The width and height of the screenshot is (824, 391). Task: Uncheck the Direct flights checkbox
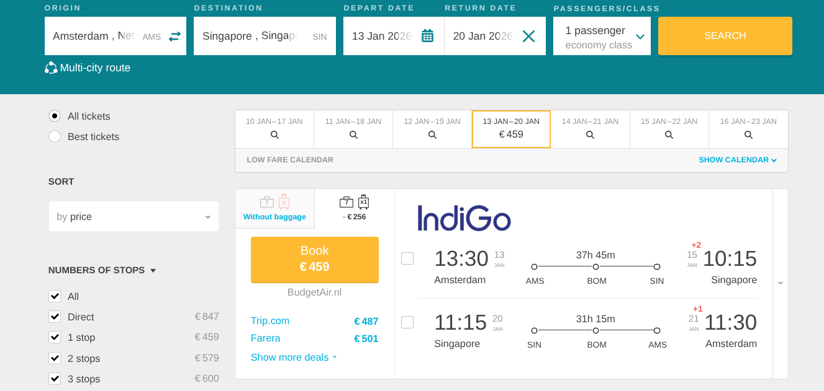[55, 317]
